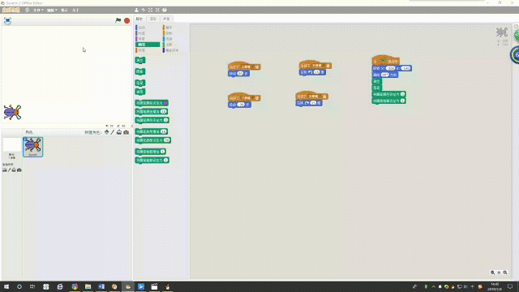Select the beetle sprite thumbnail in sprite list
This screenshot has width=519, height=292.
click(x=32, y=147)
